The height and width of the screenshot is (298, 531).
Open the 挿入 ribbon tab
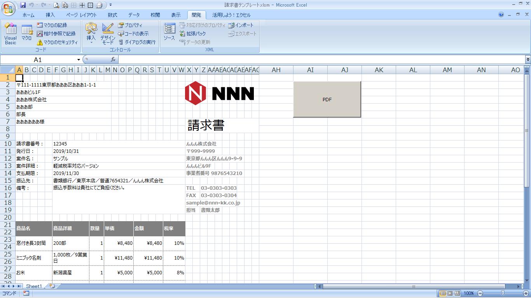(50, 15)
